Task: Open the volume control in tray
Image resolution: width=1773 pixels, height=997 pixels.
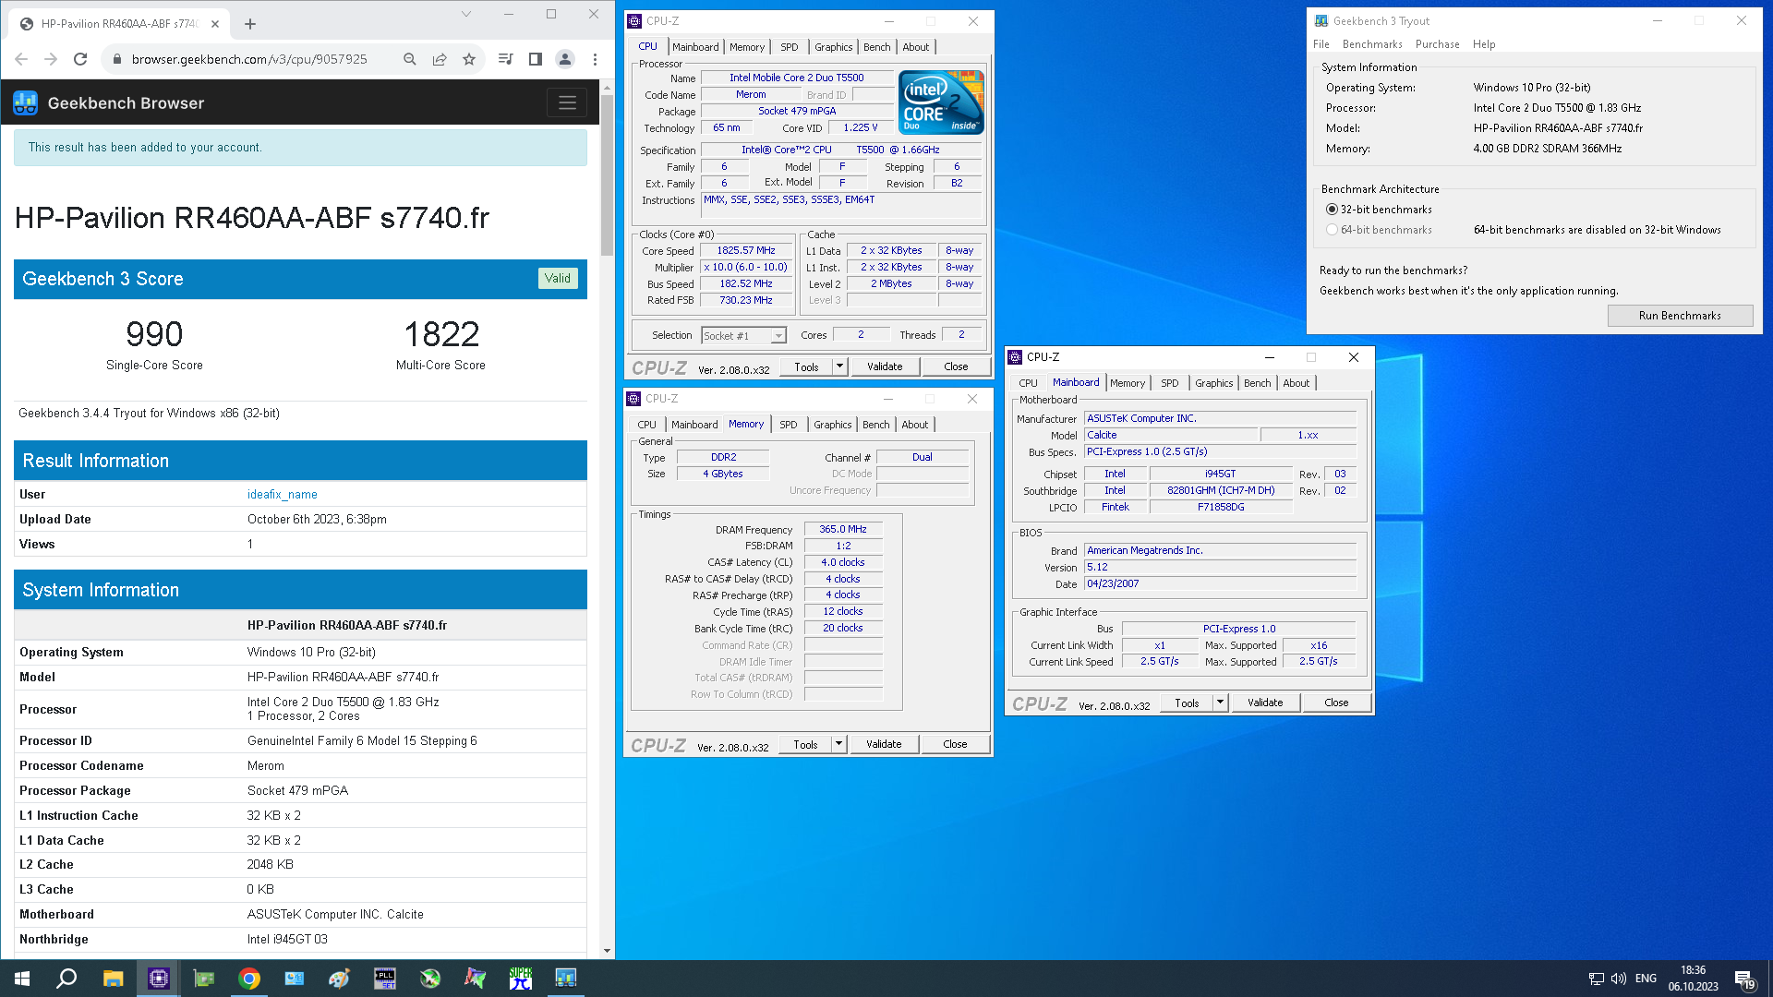Action: (x=1618, y=979)
